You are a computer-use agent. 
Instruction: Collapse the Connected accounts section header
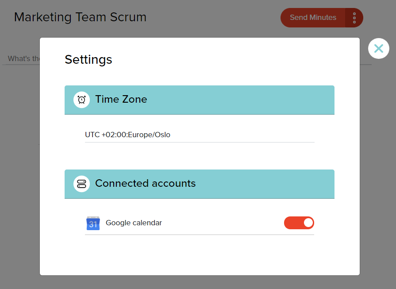[200, 184]
